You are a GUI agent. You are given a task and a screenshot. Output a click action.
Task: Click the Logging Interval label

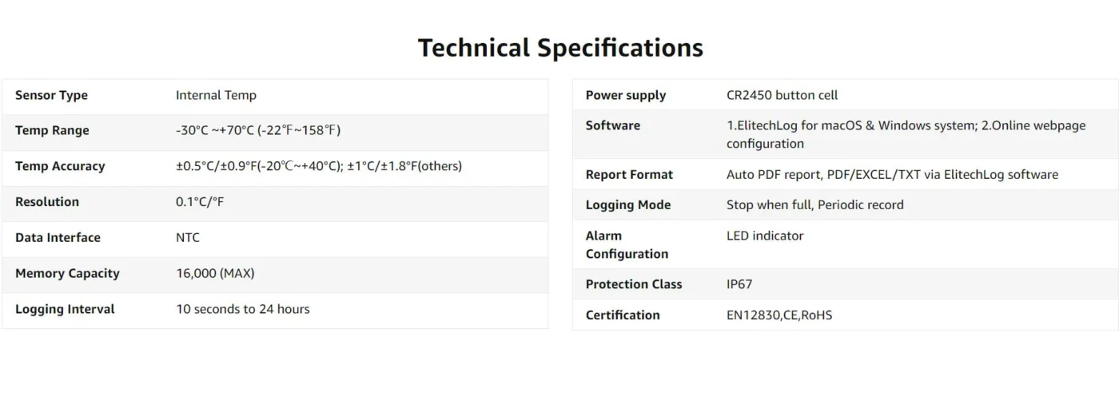65,309
